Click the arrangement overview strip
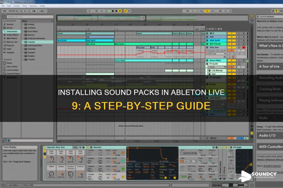The image size is (283, 188). pyautogui.click(x=153, y=18)
